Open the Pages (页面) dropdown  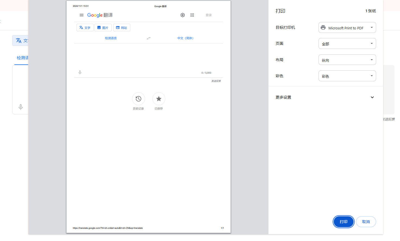347,43
